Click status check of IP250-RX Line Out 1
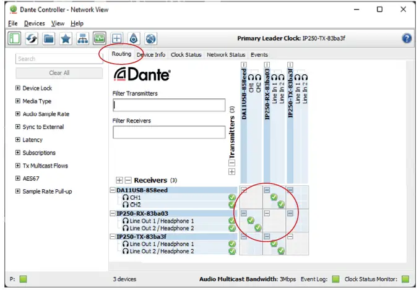The image size is (419, 290). point(232,221)
